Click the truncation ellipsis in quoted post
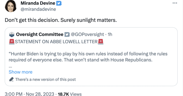 point(10,67)
